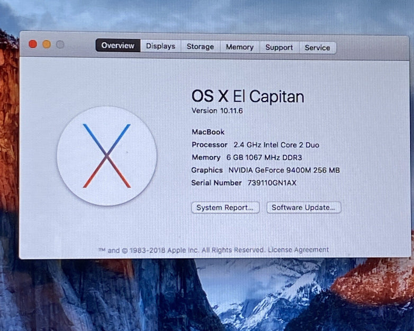Select the serial number 739110GN1AX

[272, 183]
